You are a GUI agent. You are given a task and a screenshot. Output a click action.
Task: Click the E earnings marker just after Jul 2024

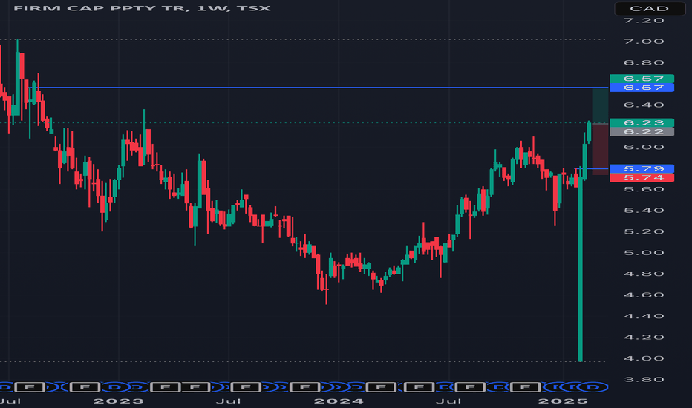(x=470, y=387)
